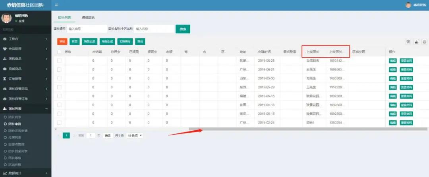Tick the select-all checkbox in table header
This screenshot has width=429, height=177.
[x=59, y=52]
